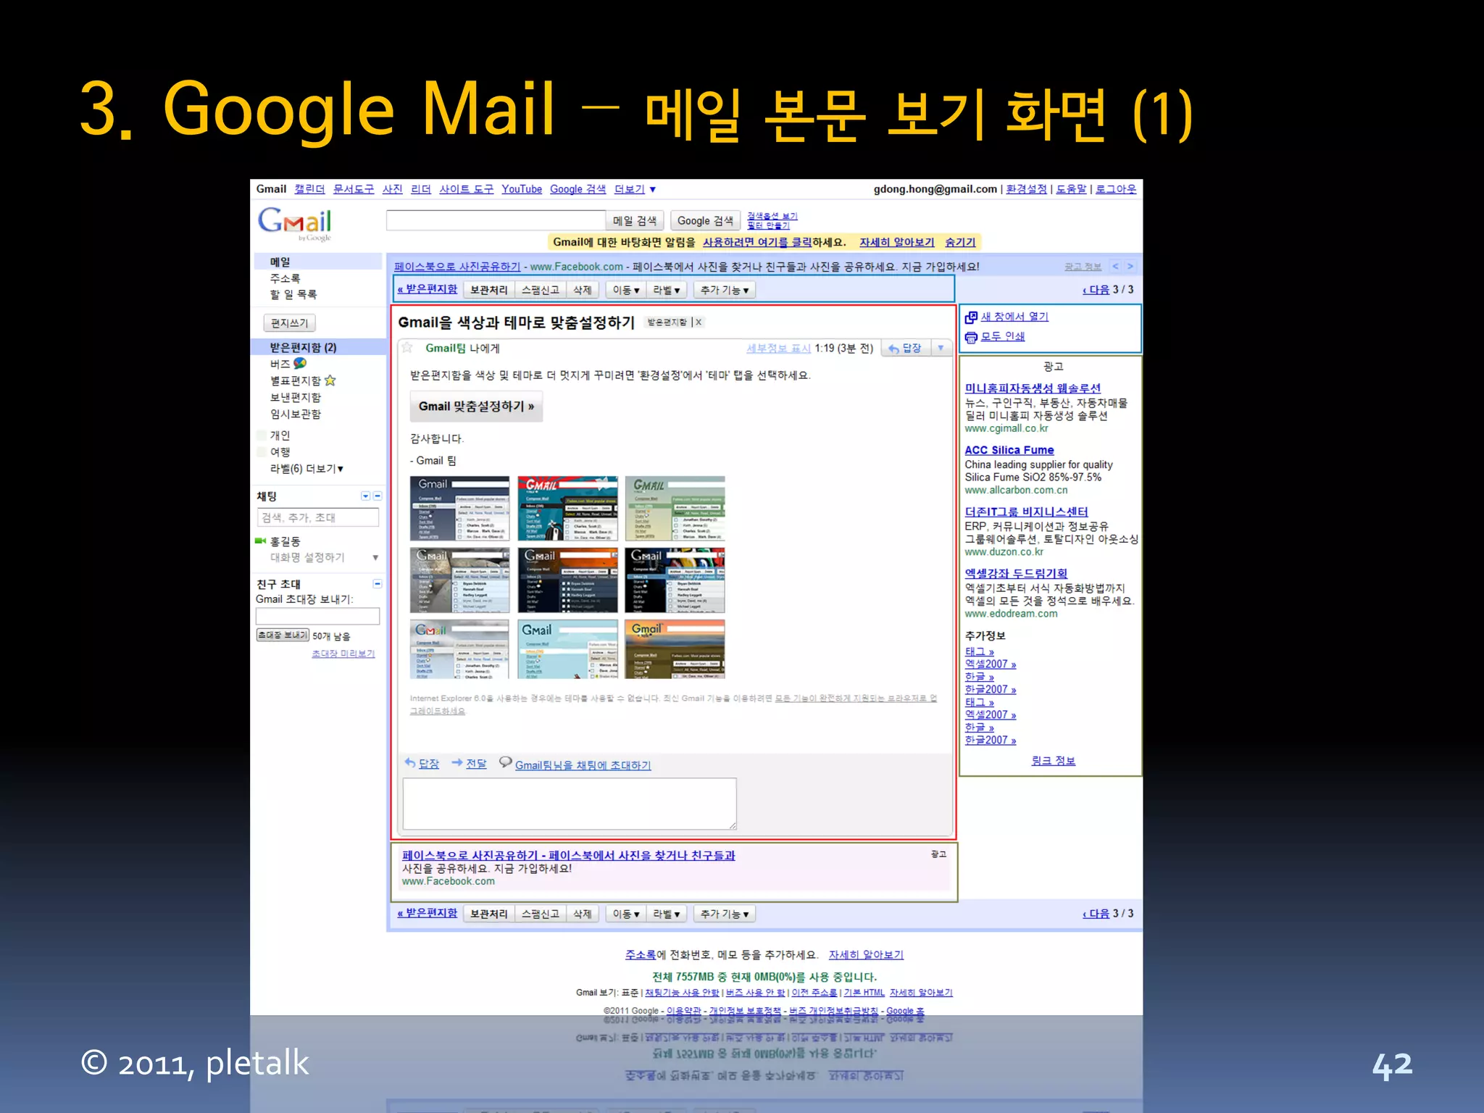Open 환경설정 link at top right
This screenshot has height=1113, width=1484.
point(1026,189)
